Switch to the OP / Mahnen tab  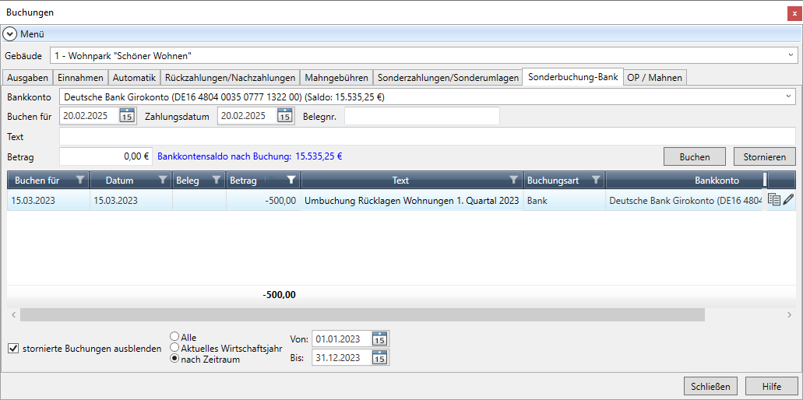pyautogui.click(x=654, y=78)
